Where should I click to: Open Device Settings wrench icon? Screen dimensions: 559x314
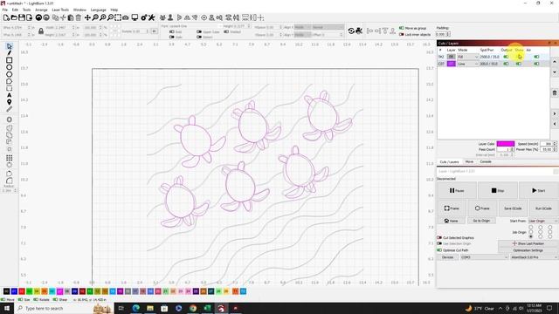click(x=152, y=17)
